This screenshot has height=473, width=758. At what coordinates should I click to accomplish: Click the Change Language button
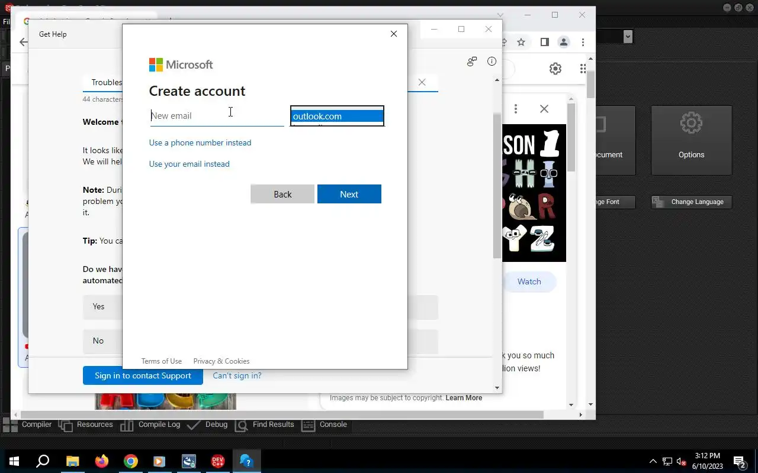(x=692, y=202)
